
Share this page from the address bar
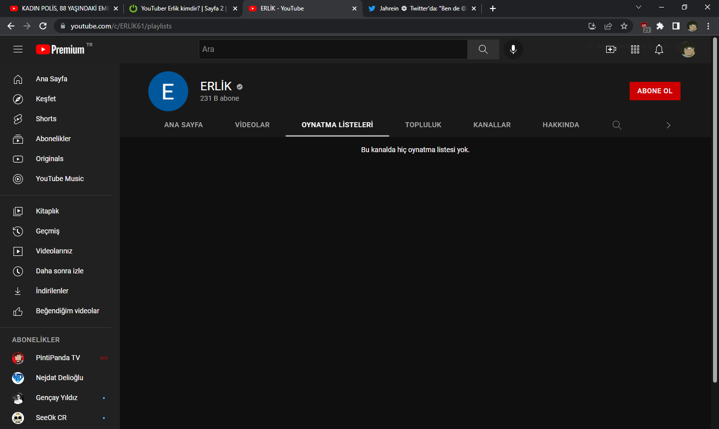coord(608,26)
